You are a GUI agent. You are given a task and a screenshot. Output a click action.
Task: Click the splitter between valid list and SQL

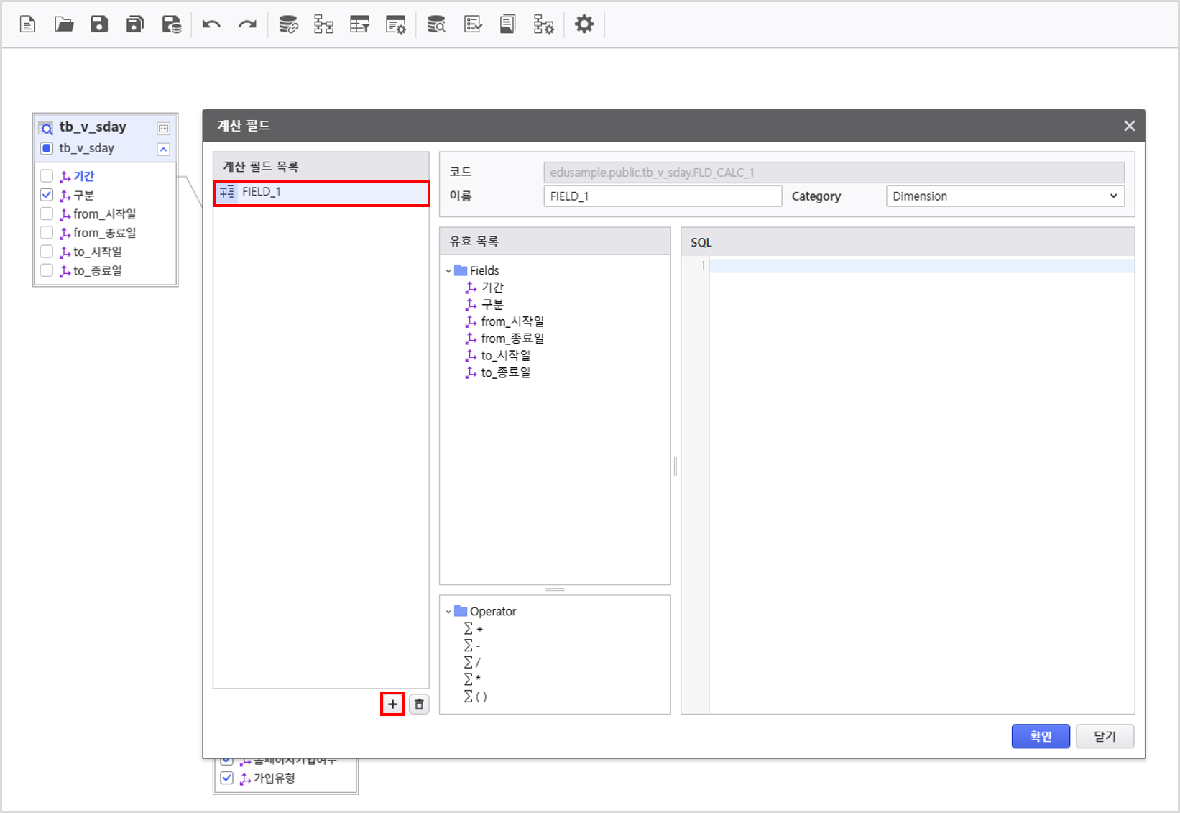(x=676, y=467)
